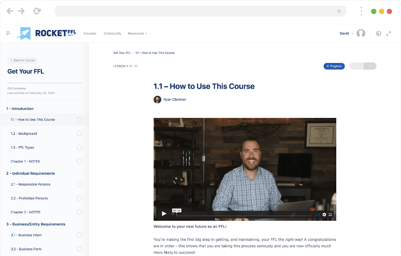Click the hamburger menu icon beside the logo

click(8, 33)
